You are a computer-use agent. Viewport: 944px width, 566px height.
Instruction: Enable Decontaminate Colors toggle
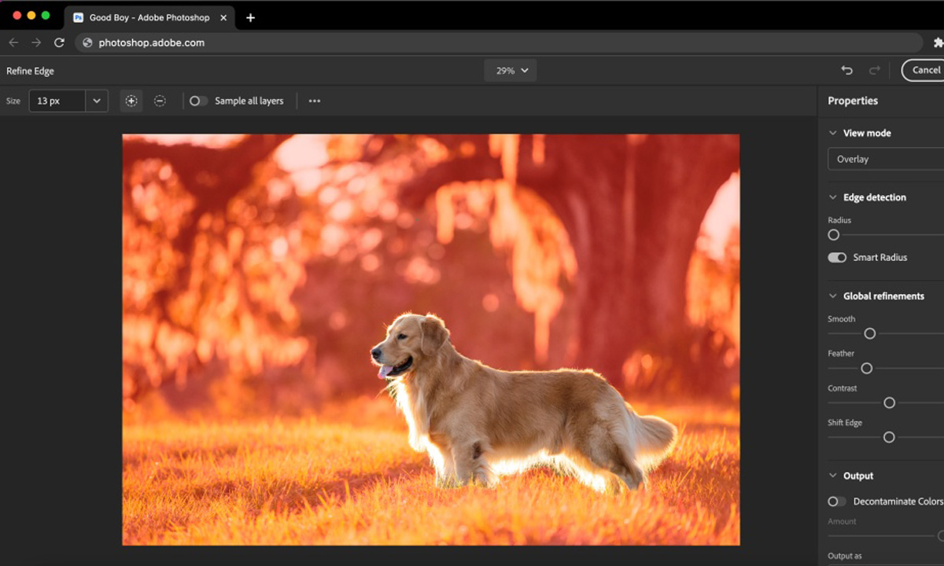(x=837, y=501)
